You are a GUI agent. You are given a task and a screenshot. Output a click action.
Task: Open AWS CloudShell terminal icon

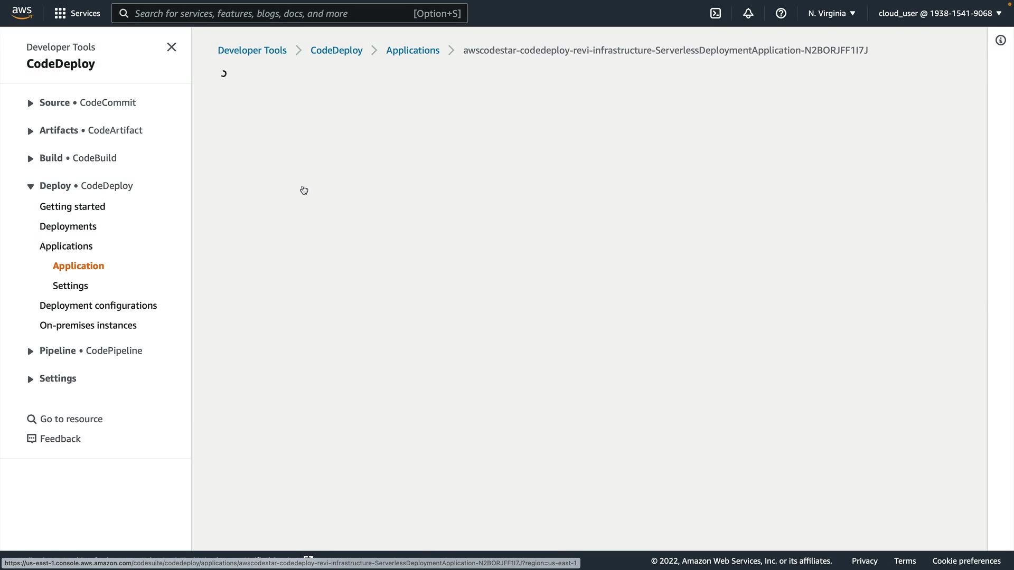(x=716, y=13)
